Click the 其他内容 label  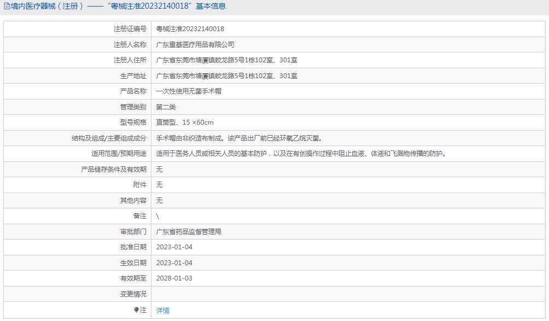[133, 201]
